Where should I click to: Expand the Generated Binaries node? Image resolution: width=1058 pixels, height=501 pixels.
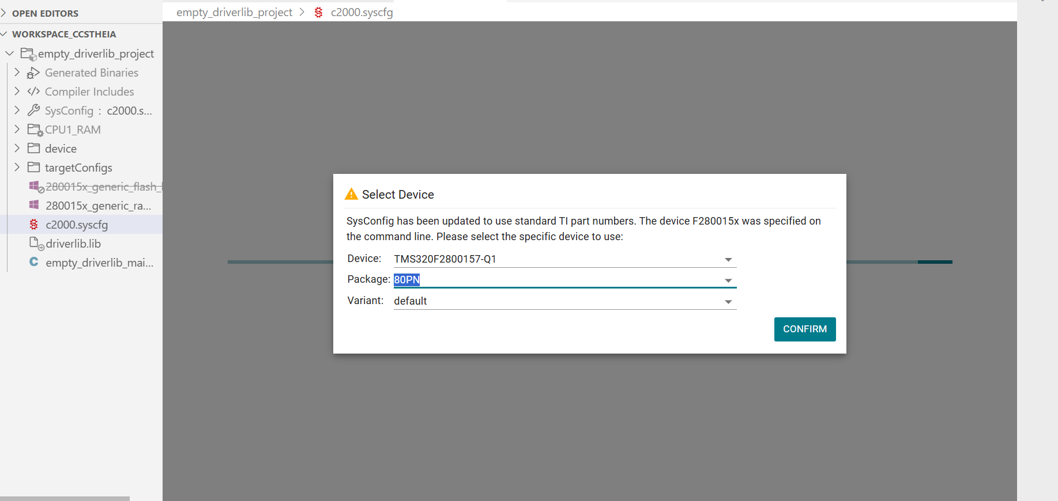(17, 73)
